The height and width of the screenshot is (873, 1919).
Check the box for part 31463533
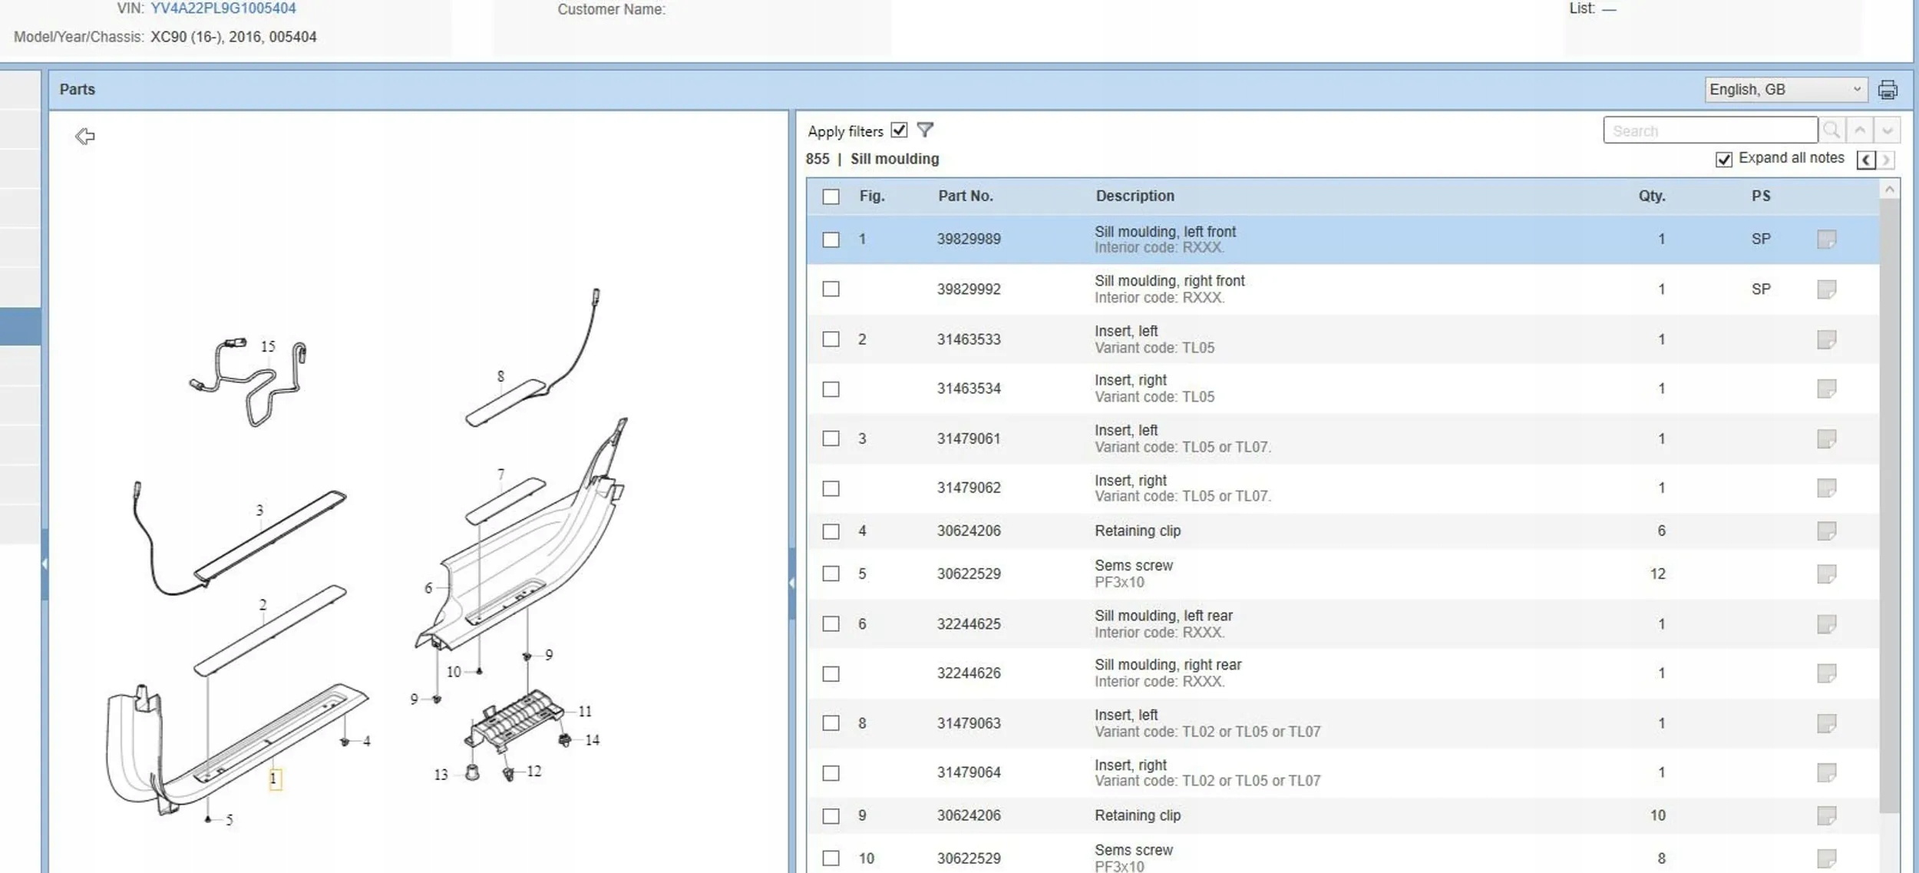[x=831, y=339]
